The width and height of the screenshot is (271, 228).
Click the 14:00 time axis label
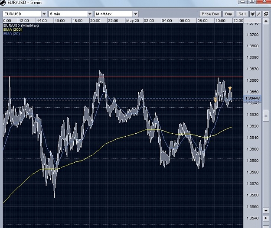(42, 21)
